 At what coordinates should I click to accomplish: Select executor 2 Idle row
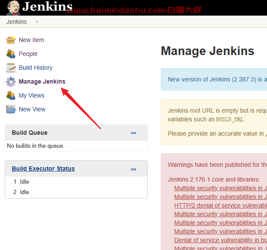[x=76, y=192]
